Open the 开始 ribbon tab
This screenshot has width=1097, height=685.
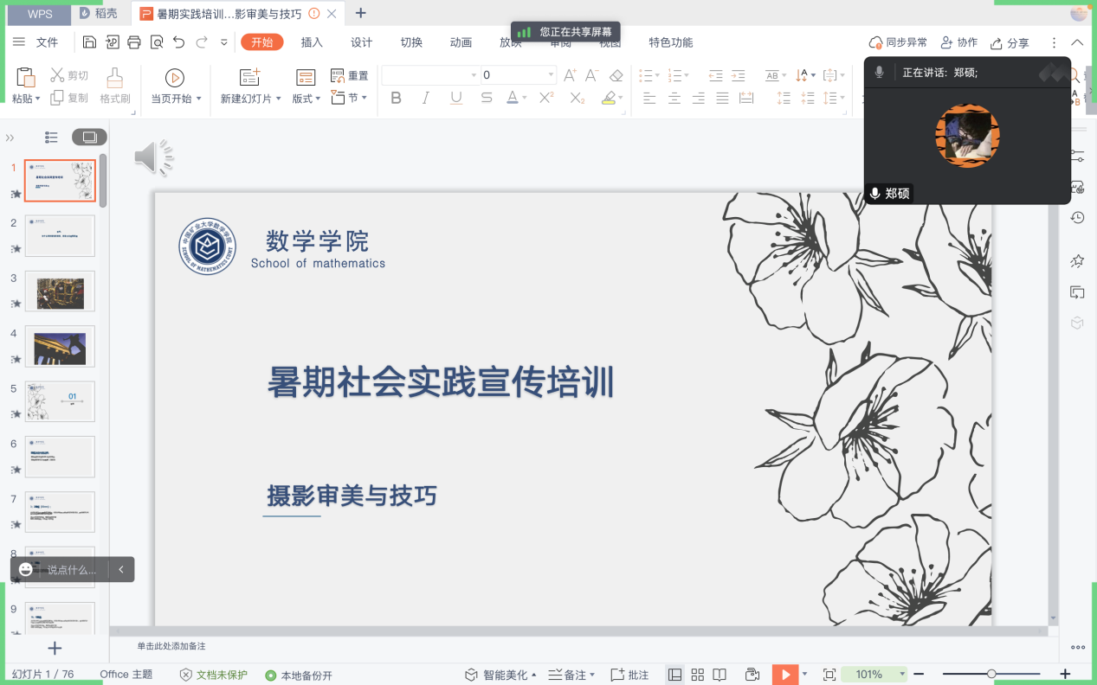[x=261, y=42]
